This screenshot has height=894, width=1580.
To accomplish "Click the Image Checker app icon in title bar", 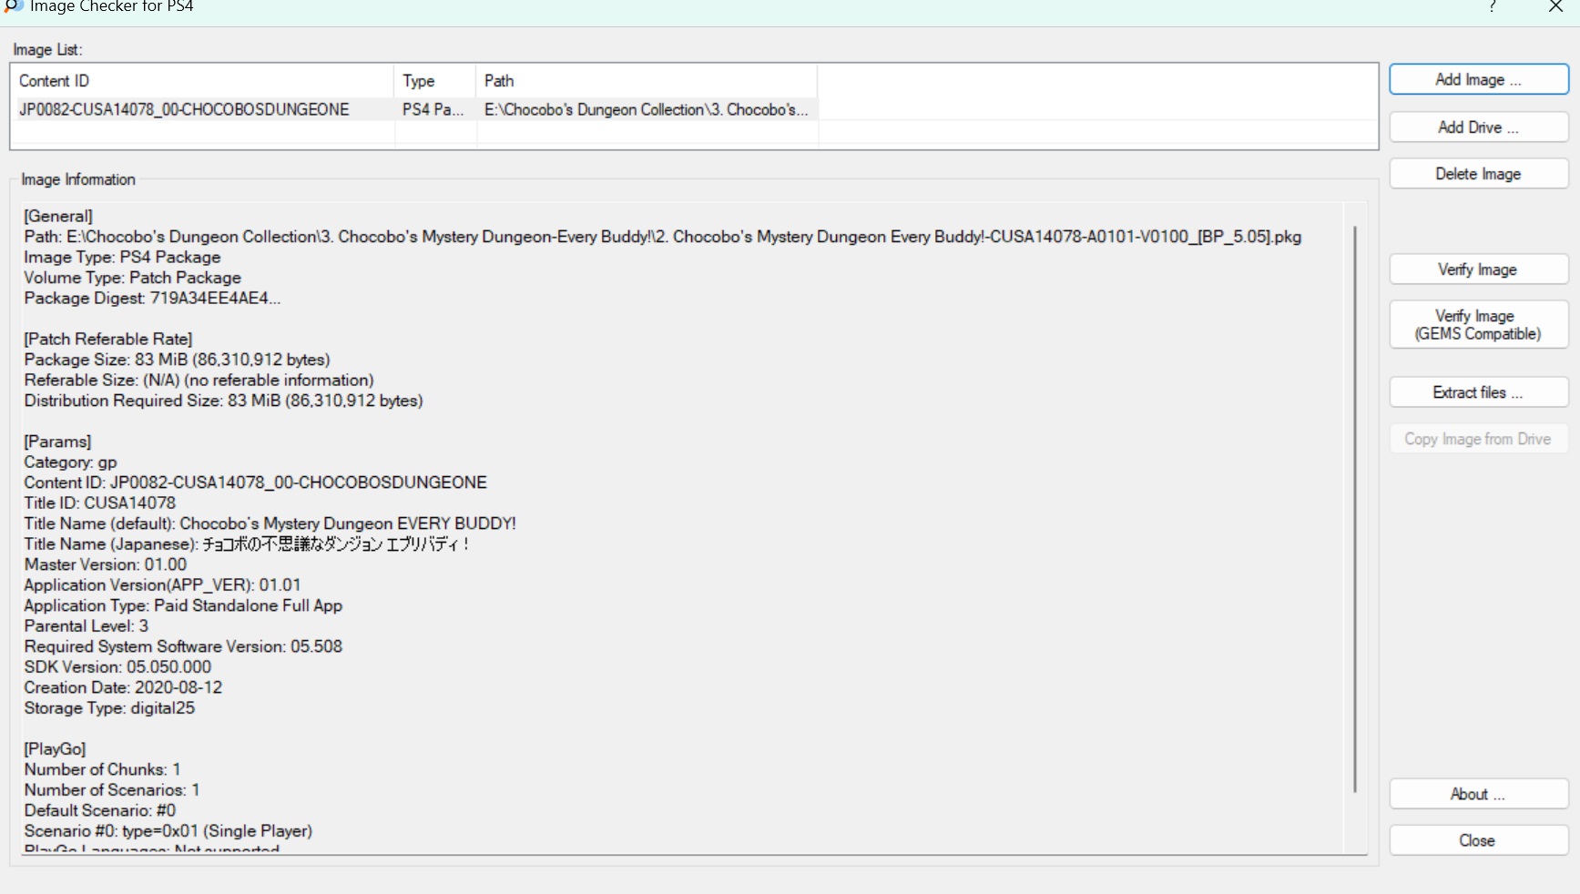I will [x=13, y=6].
